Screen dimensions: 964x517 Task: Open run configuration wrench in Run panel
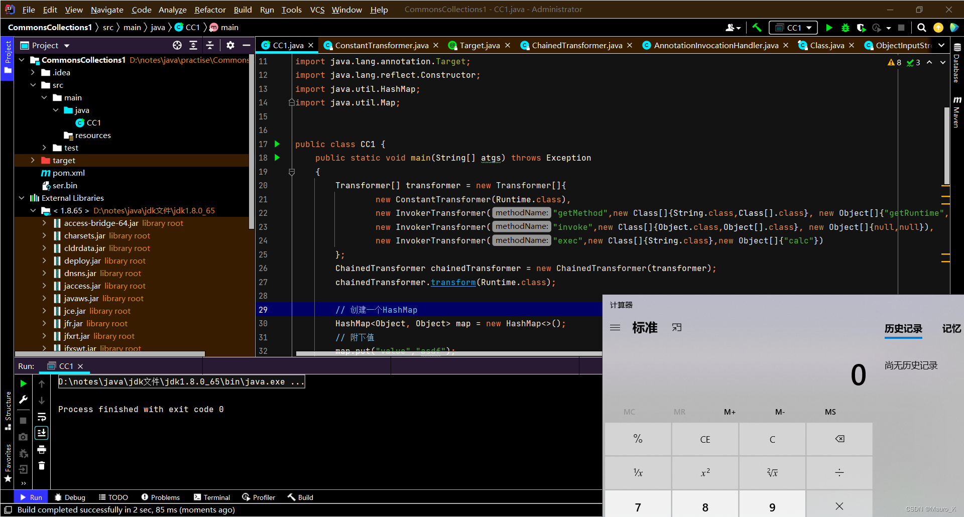(23, 400)
